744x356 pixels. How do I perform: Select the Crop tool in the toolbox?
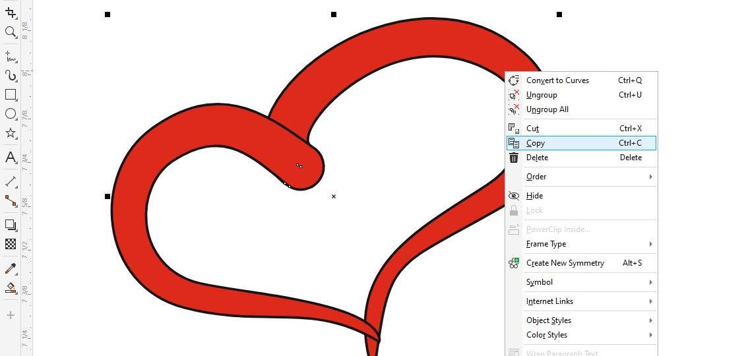(11, 13)
